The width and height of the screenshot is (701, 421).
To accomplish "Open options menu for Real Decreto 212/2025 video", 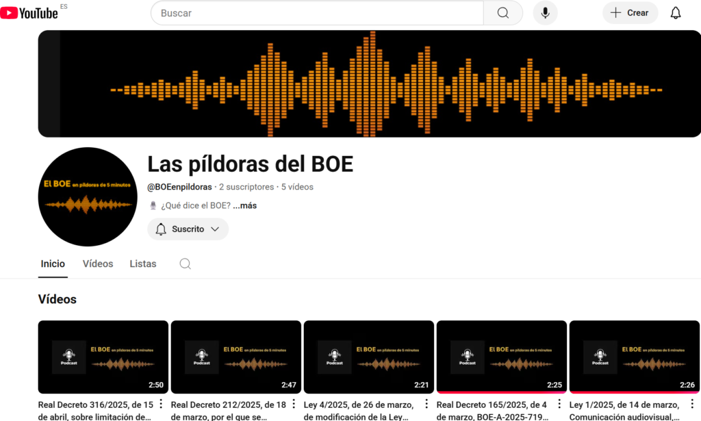I will click(x=294, y=404).
